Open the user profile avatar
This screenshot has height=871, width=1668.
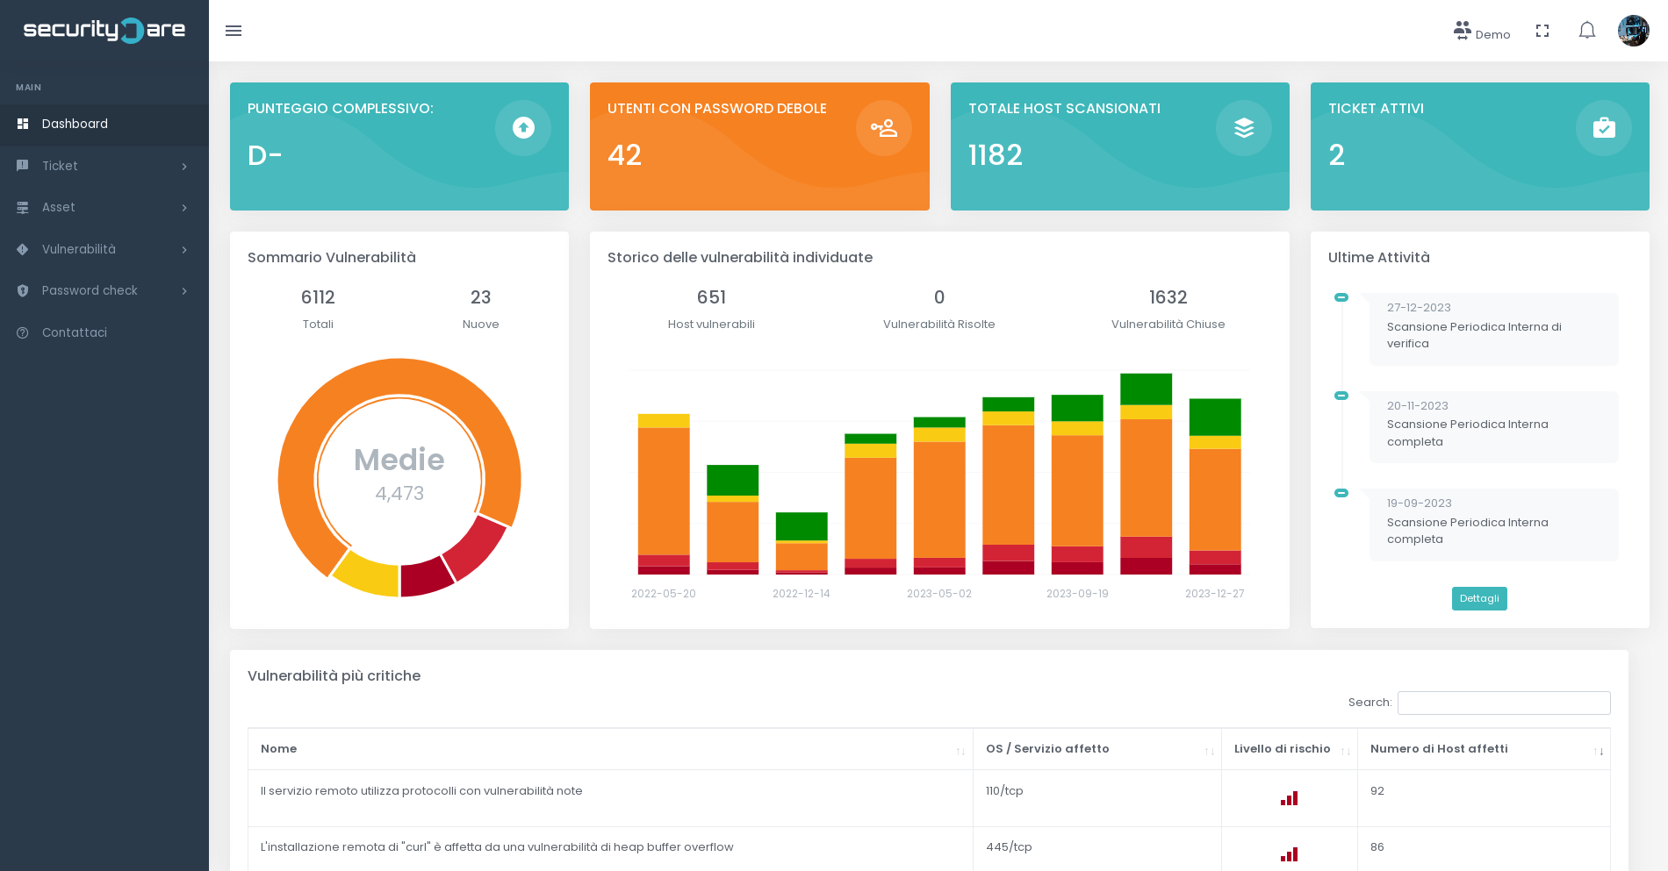tap(1634, 31)
